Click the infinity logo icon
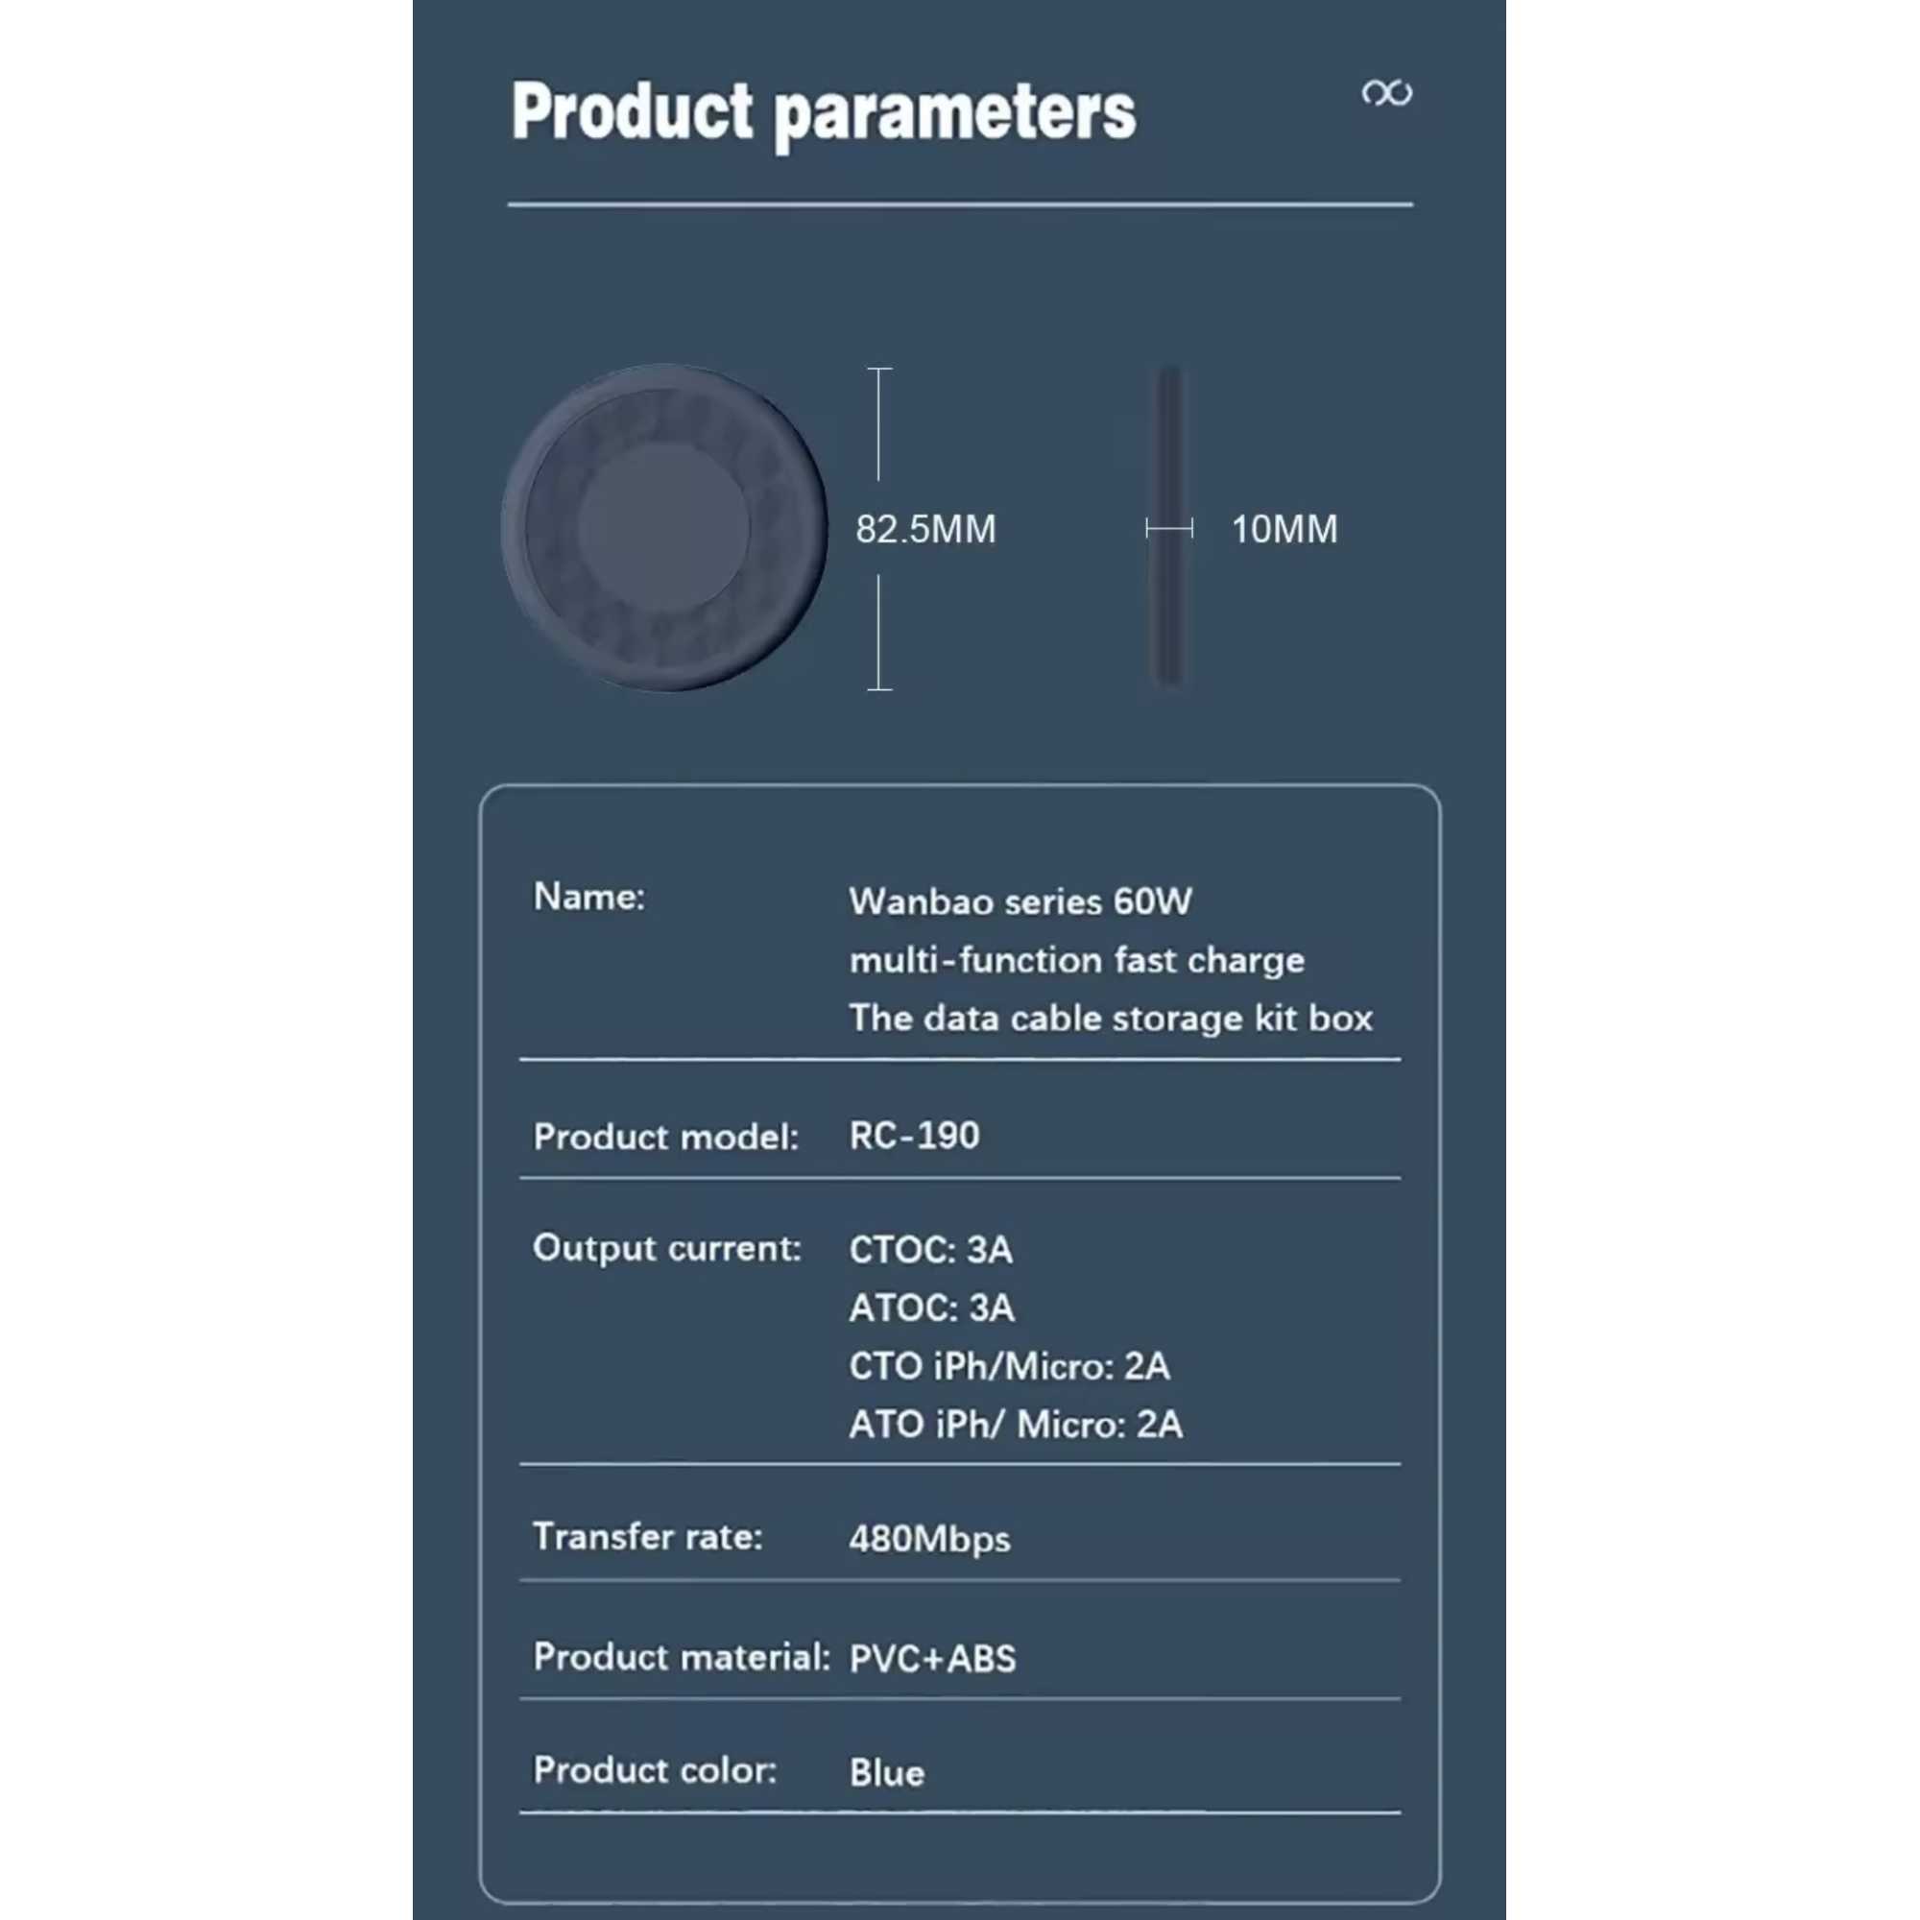 (1386, 93)
